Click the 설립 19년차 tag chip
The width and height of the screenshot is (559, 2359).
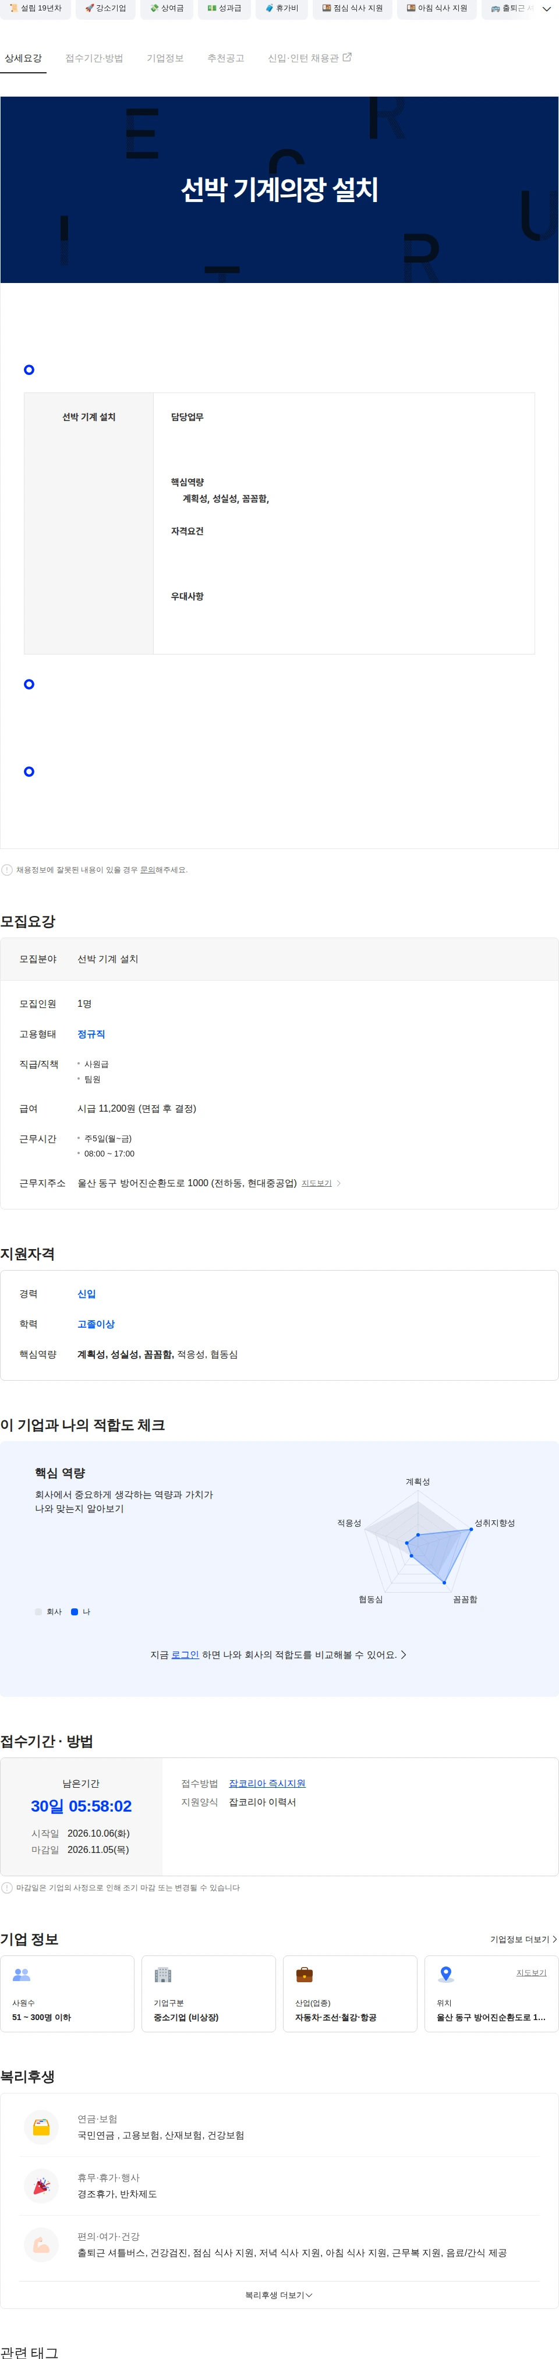click(36, 8)
